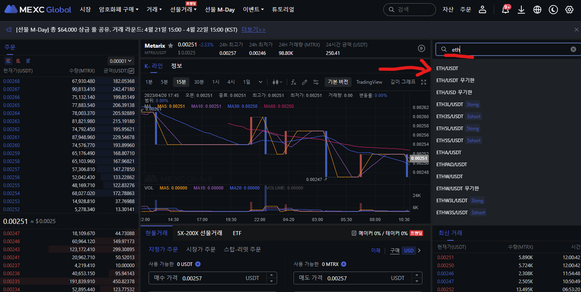Select the 30분 timeframe
Image resolution: width=581 pixels, height=292 pixels.
(199, 82)
